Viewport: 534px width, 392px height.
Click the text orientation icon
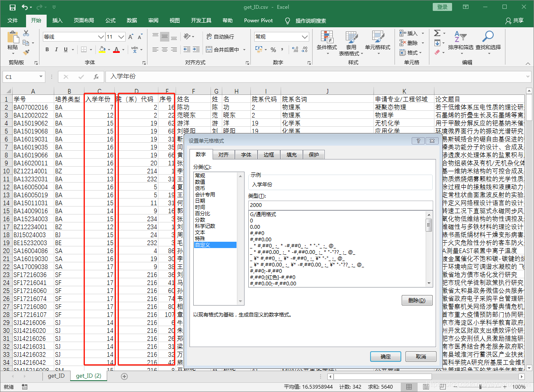click(x=187, y=37)
